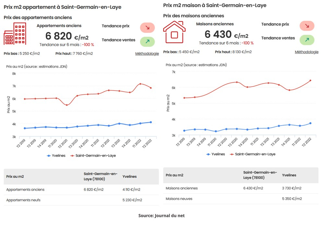Select T3 2020 peak on house red line
The image size is (321, 227).
click(x=237, y=82)
